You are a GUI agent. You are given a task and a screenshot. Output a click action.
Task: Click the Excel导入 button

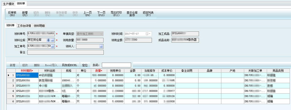point(51,65)
